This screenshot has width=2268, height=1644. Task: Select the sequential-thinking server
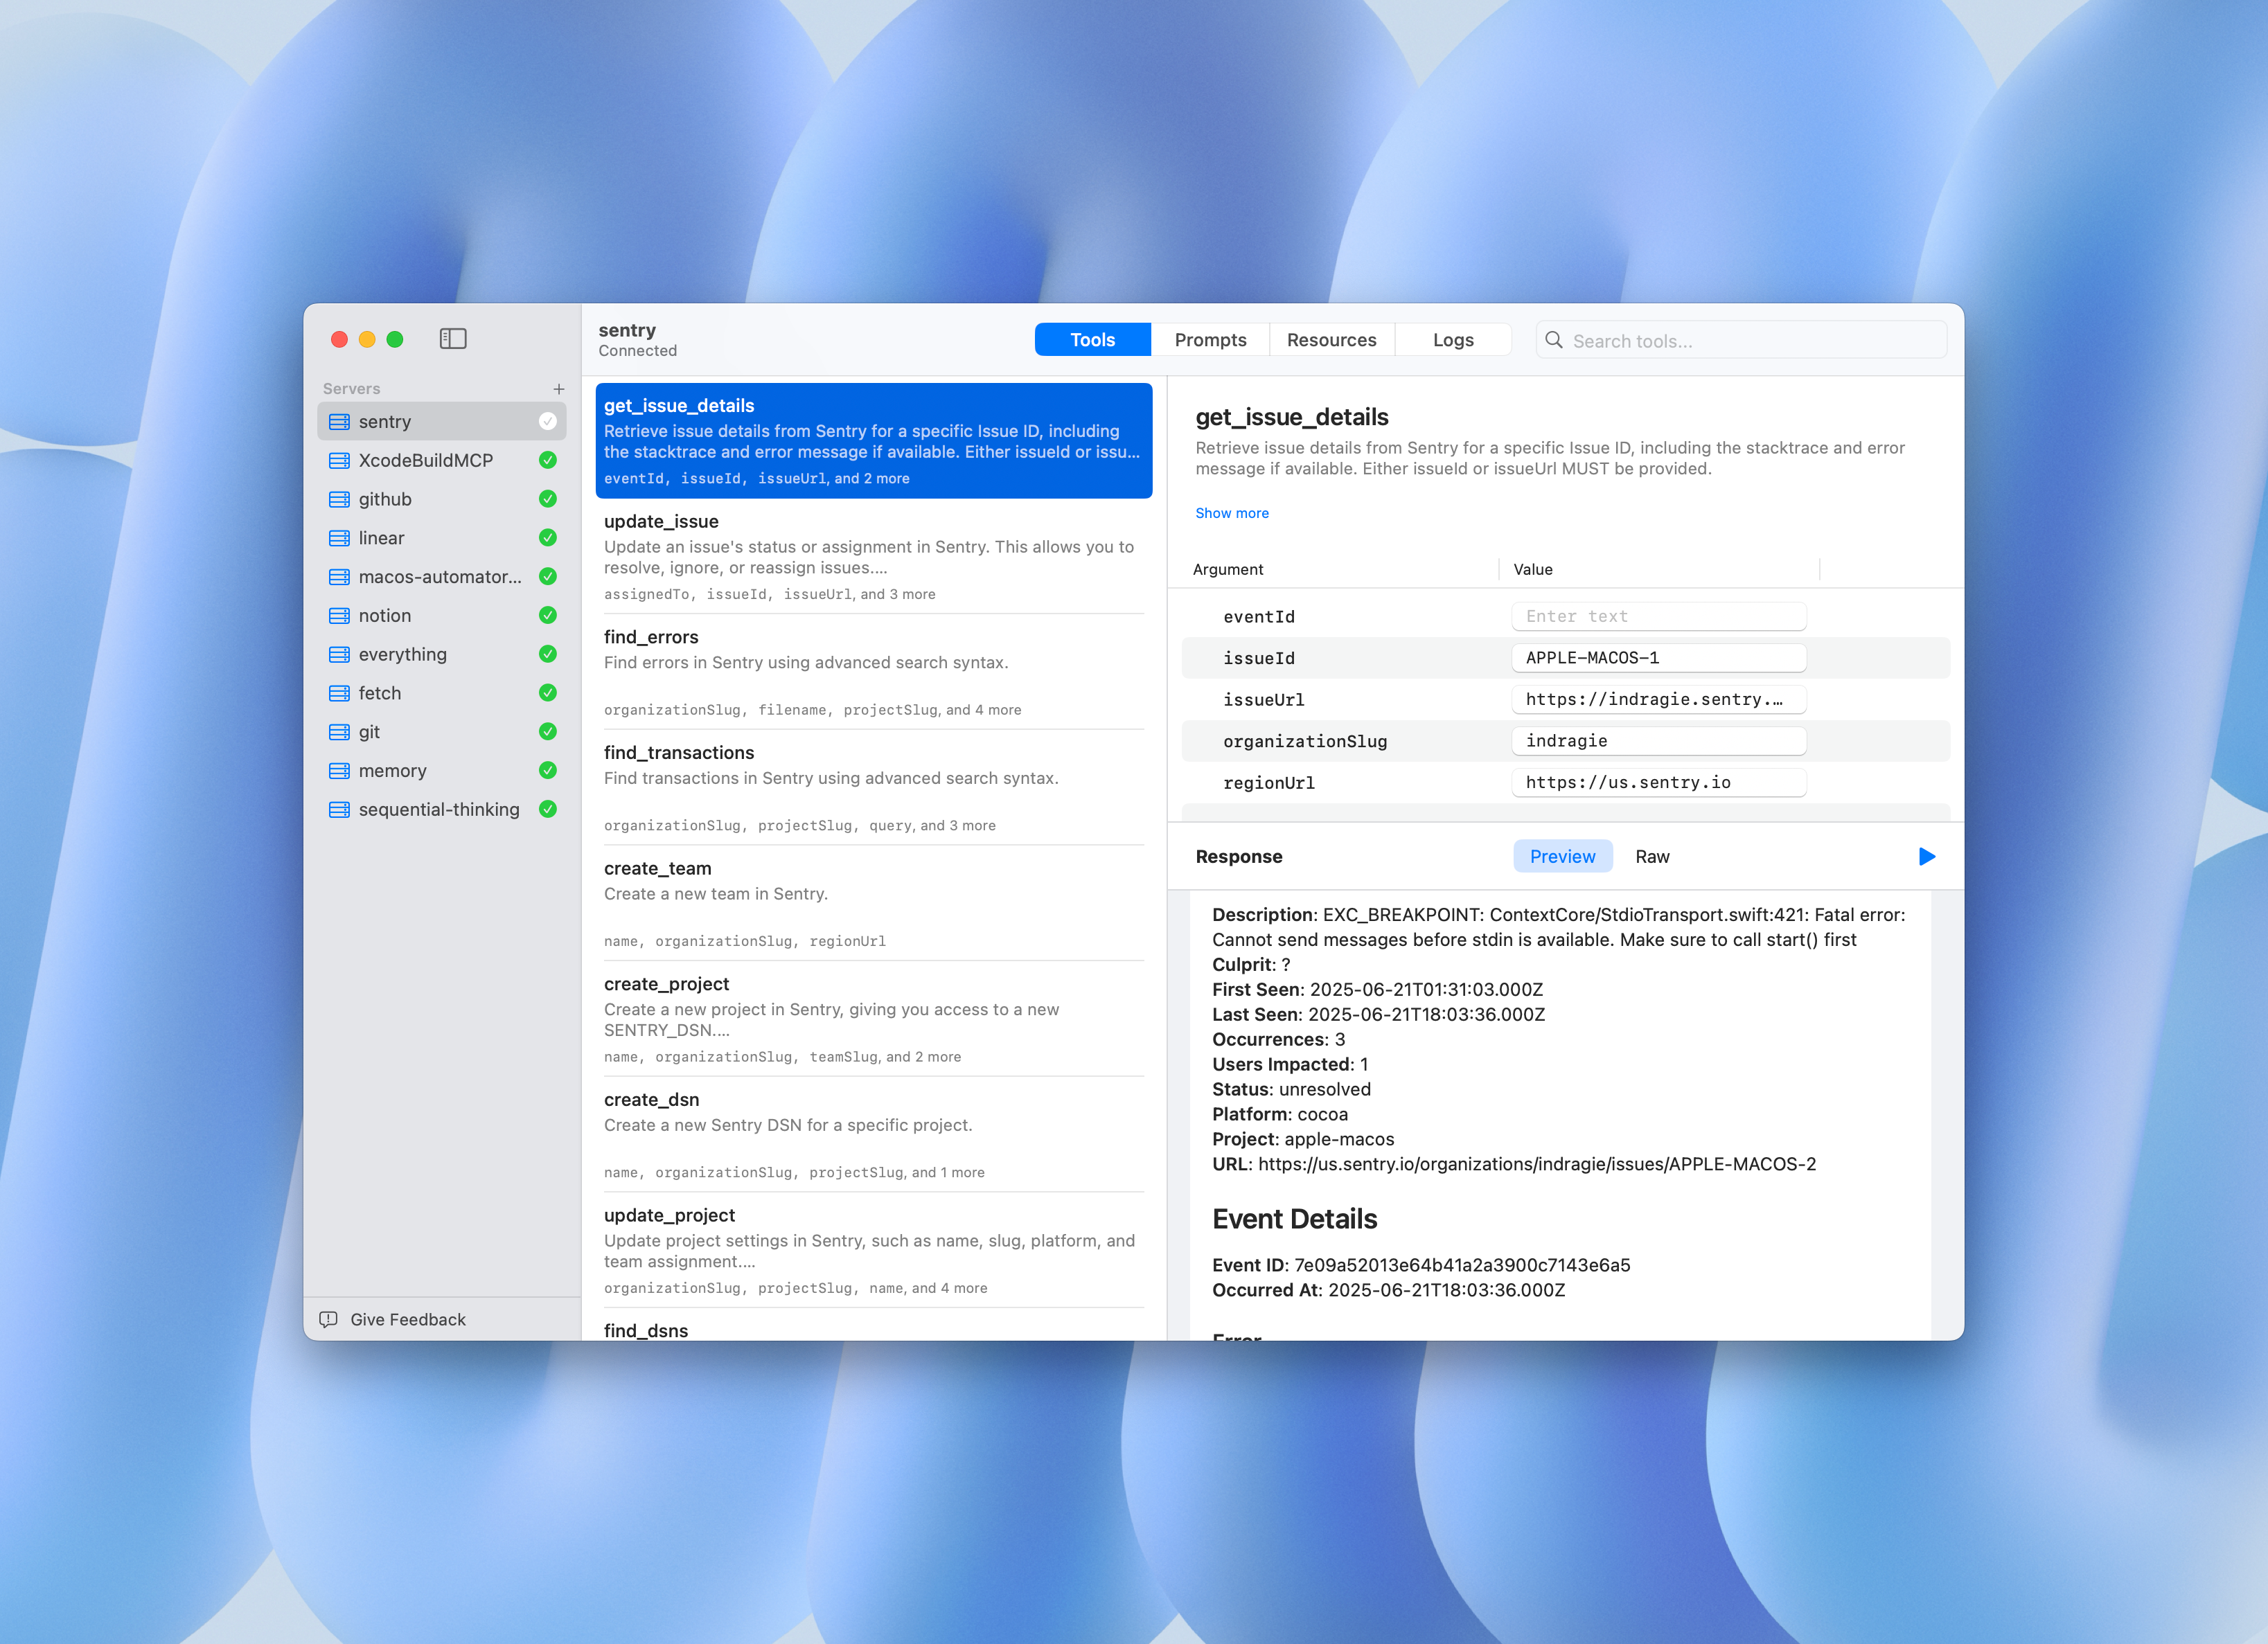pos(439,810)
